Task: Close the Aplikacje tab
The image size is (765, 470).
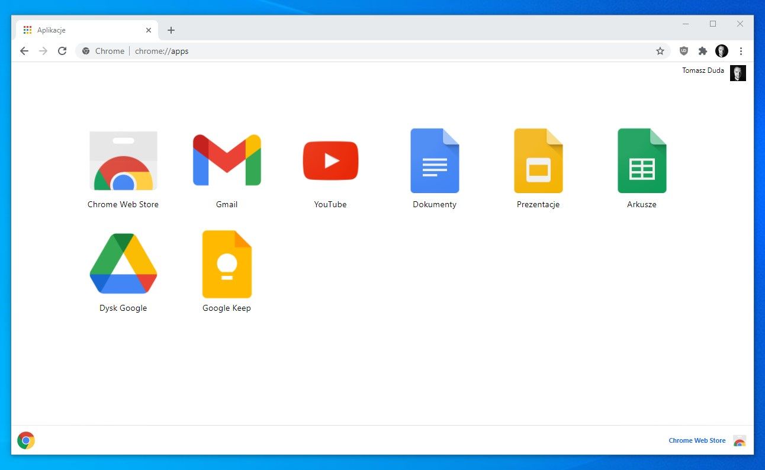Action: tap(149, 30)
